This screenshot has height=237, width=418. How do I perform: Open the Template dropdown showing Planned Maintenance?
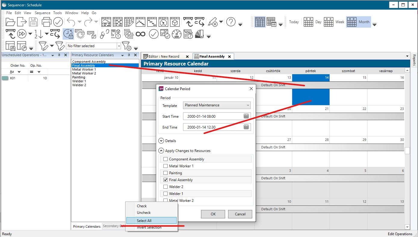point(217,105)
